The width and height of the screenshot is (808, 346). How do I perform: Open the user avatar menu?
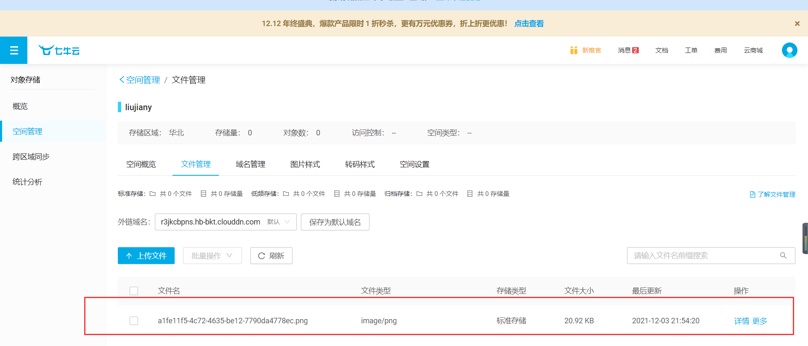click(789, 50)
